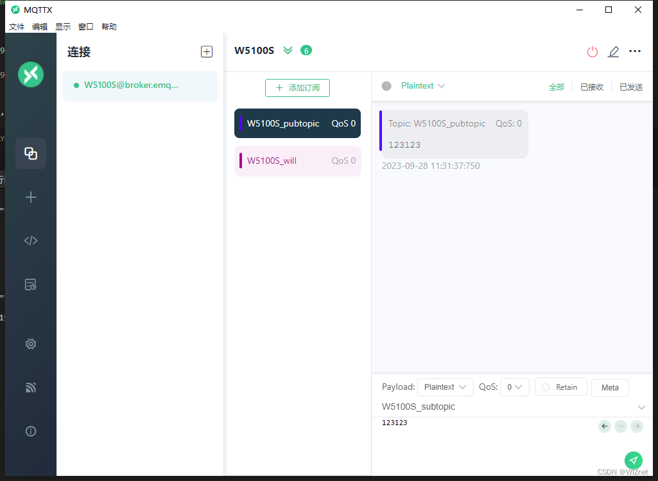Click the Meta button
Viewport: 658px width, 481px height.
click(x=610, y=387)
